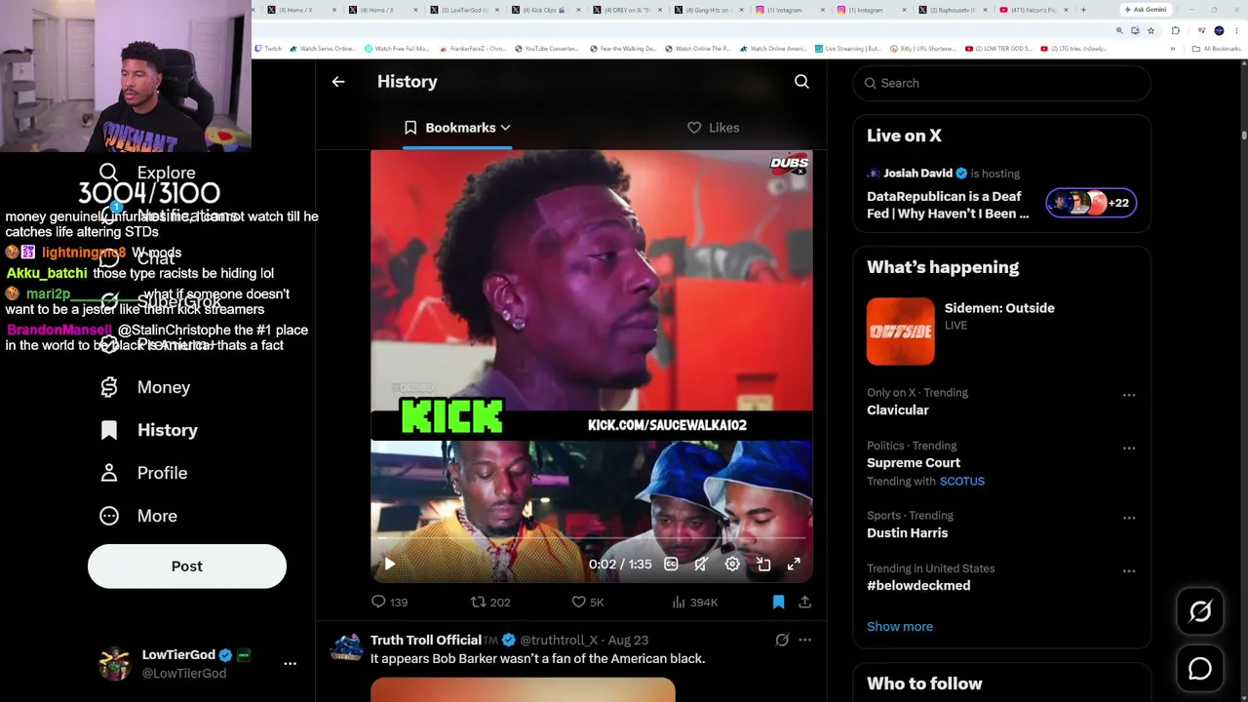Open History in the X sidebar
The width and height of the screenshot is (1248, 702).
148,430
